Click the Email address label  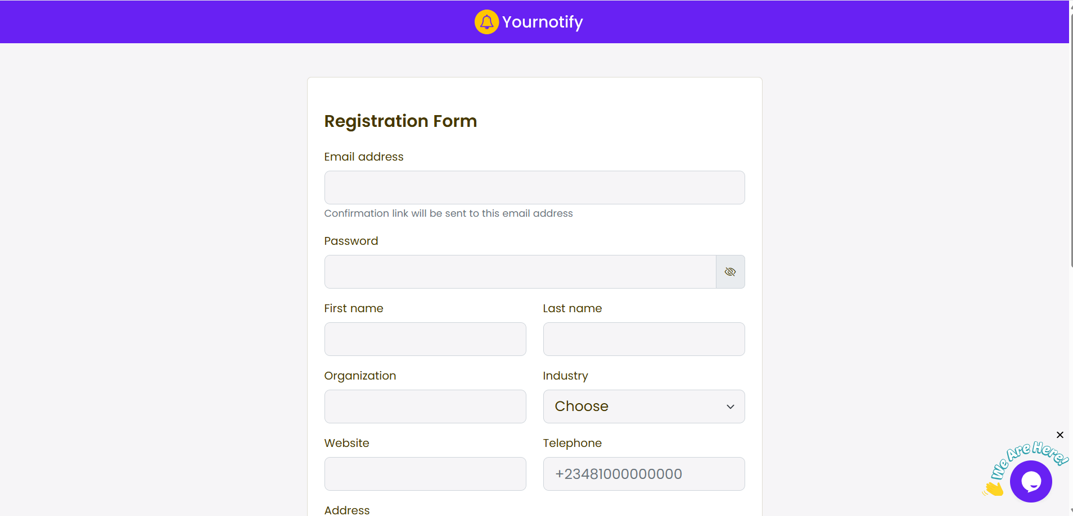[x=364, y=157]
